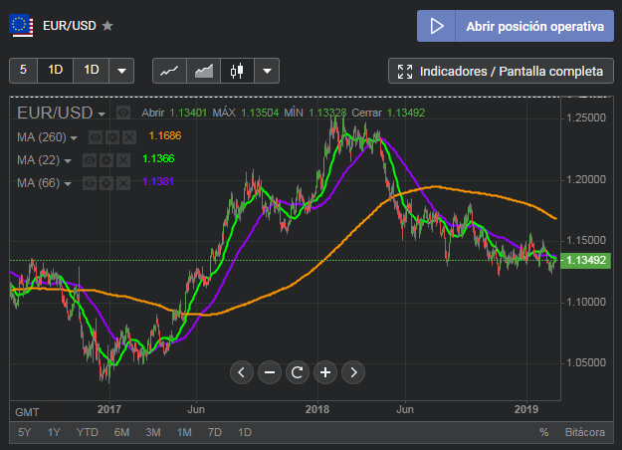Switch to candlestick chart type
The width and height of the screenshot is (622, 450).
[x=237, y=71]
